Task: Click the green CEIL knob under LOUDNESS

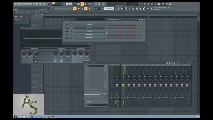Action: pos(36,53)
